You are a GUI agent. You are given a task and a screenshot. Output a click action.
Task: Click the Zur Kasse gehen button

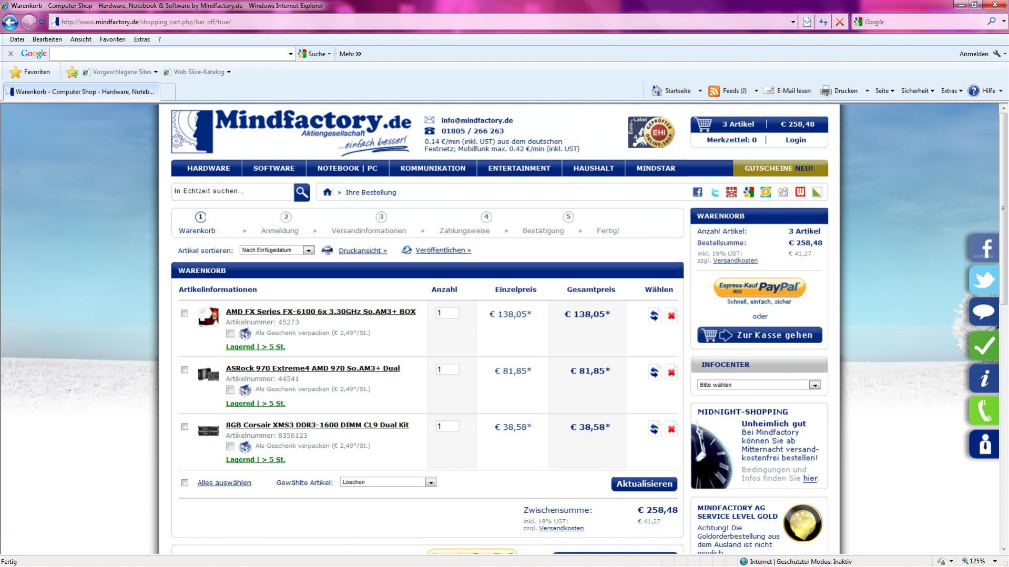click(760, 335)
